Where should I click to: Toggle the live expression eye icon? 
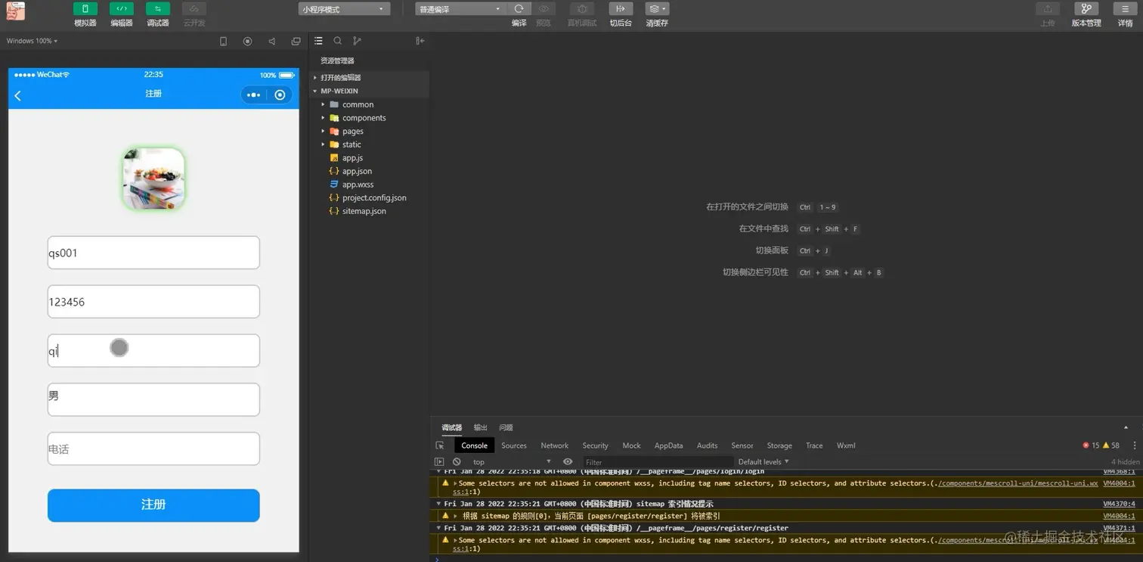coord(568,461)
